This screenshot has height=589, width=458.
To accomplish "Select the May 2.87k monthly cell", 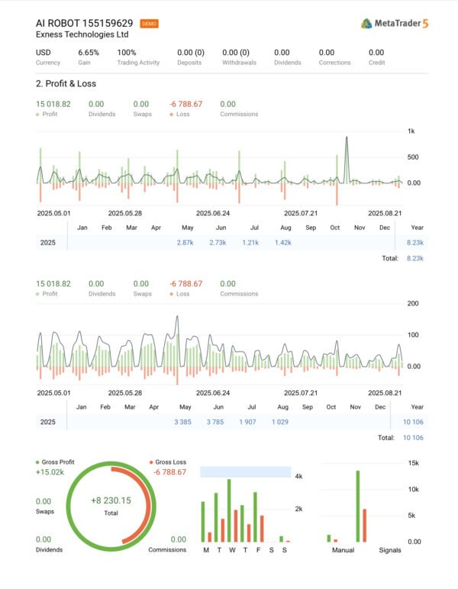I will tap(185, 242).
